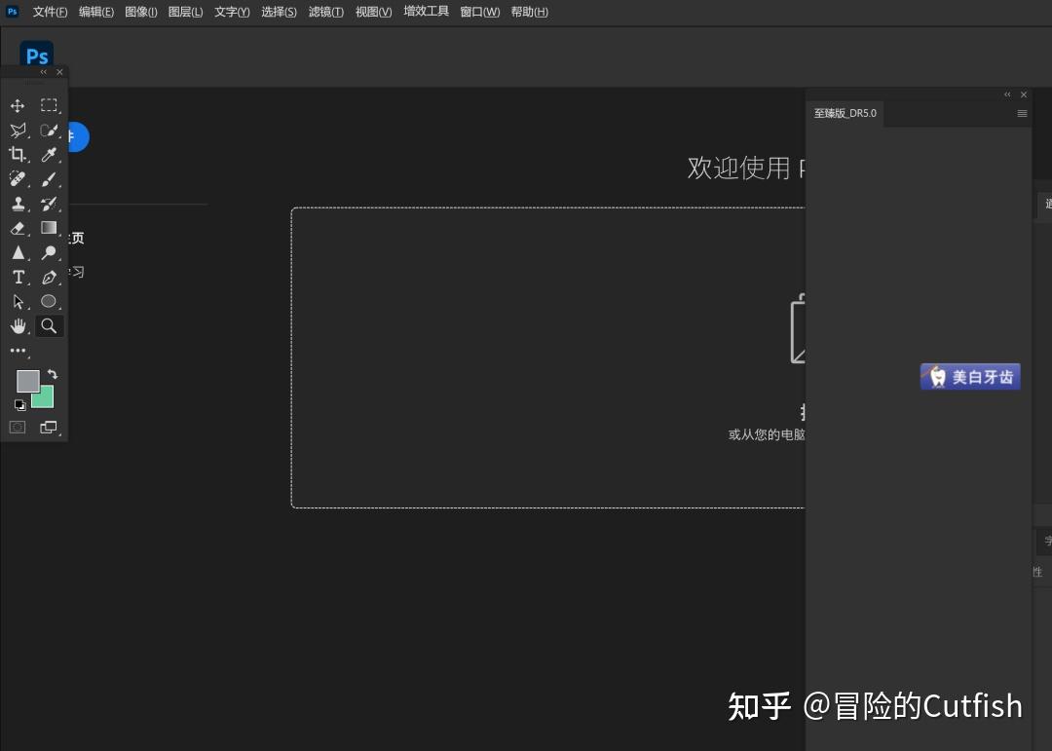The image size is (1052, 751).
Task: Expand the toolbar with the ellipsis icon
Action: 17,350
